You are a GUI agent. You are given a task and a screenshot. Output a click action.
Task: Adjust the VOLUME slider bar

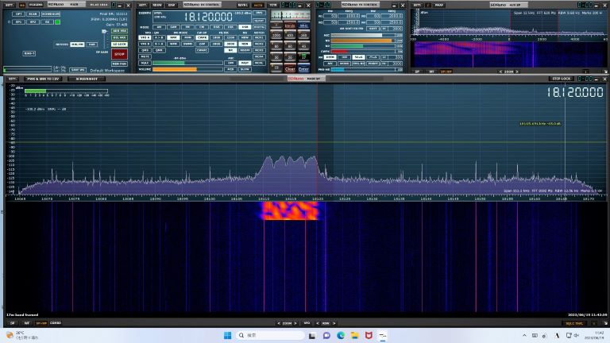point(187,69)
